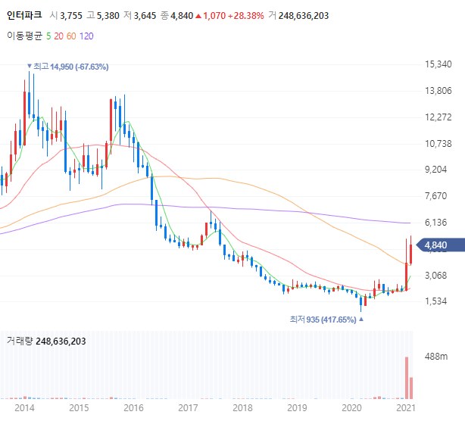465x421 pixels.
Task: Click the 2015 year axis label
Action: point(79,408)
